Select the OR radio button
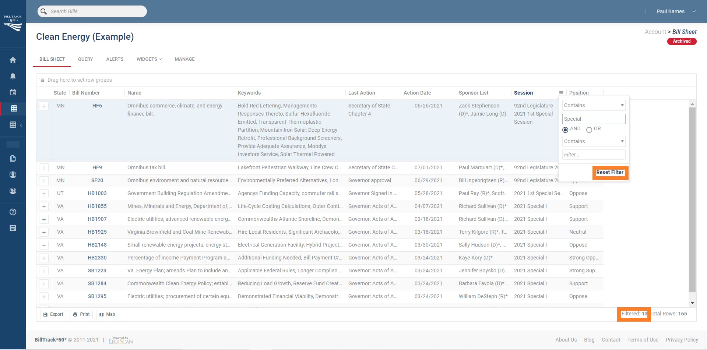 [x=589, y=130]
